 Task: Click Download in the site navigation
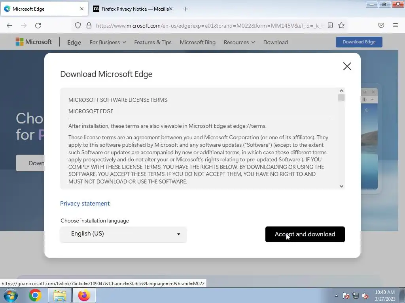(x=275, y=42)
